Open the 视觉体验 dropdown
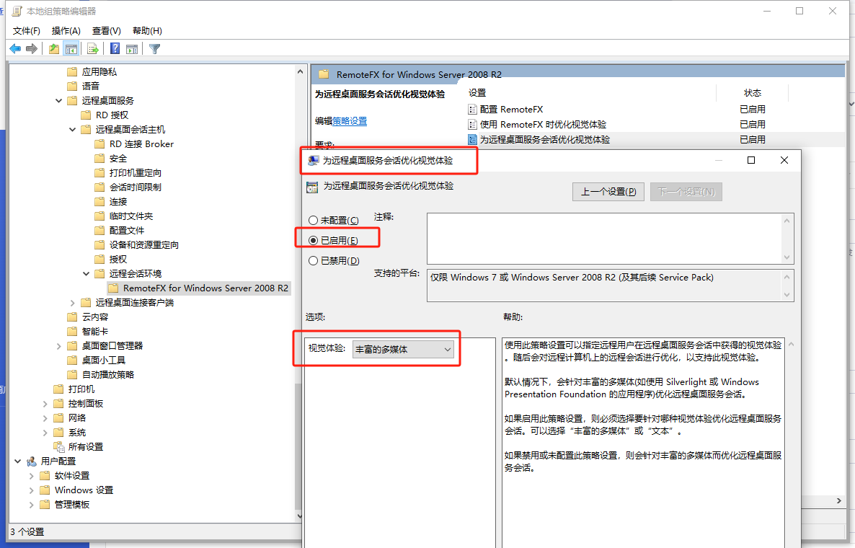 pyautogui.click(x=403, y=349)
